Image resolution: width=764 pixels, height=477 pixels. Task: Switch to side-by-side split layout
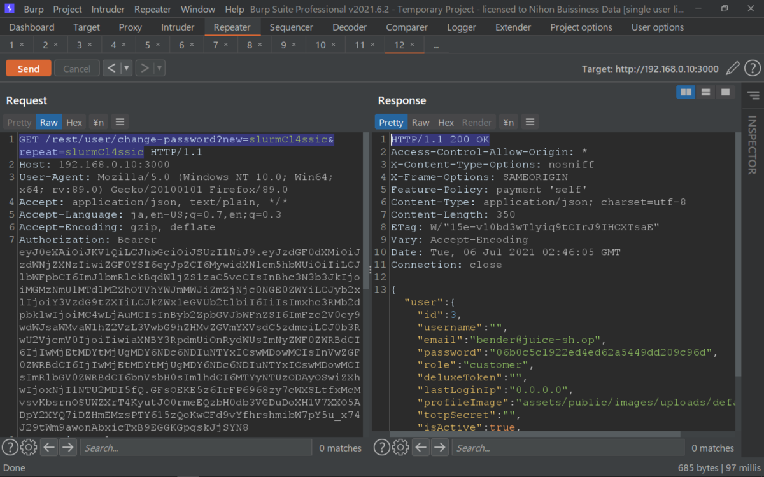click(x=686, y=92)
